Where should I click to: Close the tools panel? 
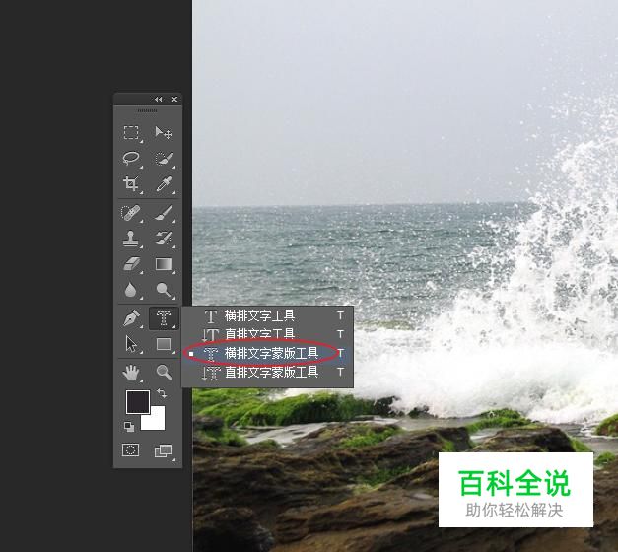click(174, 100)
